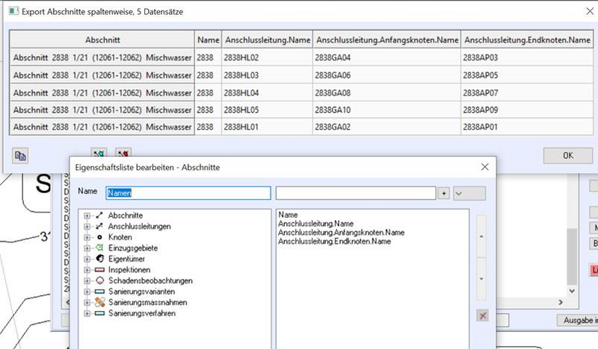Image resolution: width=598 pixels, height=349 pixels.
Task: Click the Inspektionen tree icon
Action: pyautogui.click(x=99, y=270)
